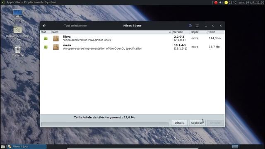Open the Applications menu

tap(14, 2)
